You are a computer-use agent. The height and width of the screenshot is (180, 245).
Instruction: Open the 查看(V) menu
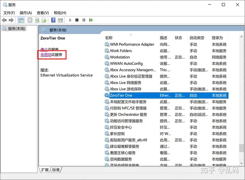pos(43,13)
